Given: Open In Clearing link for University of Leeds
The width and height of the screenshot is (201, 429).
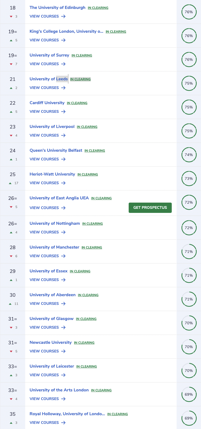Looking at the screenshot, I should click(x=80, y=79).
